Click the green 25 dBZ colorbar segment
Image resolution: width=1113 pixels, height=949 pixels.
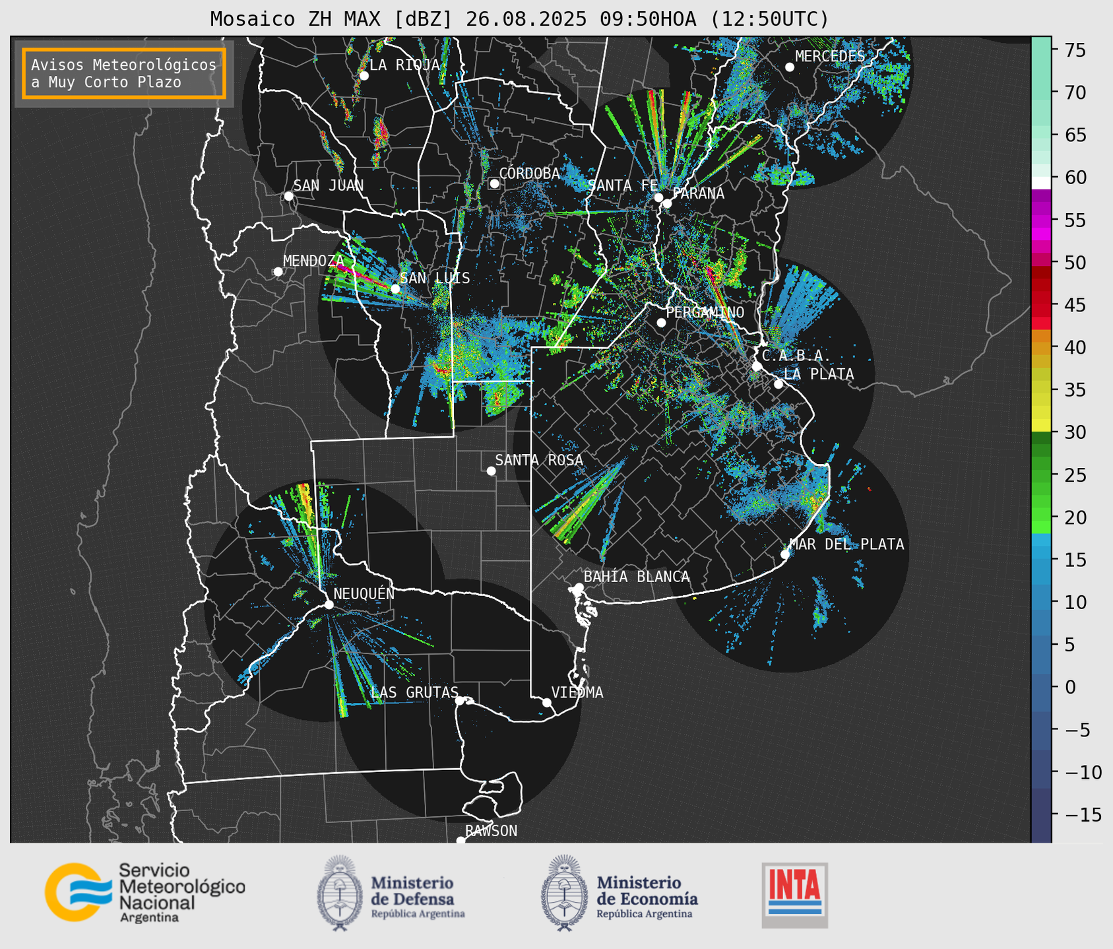1041,475
